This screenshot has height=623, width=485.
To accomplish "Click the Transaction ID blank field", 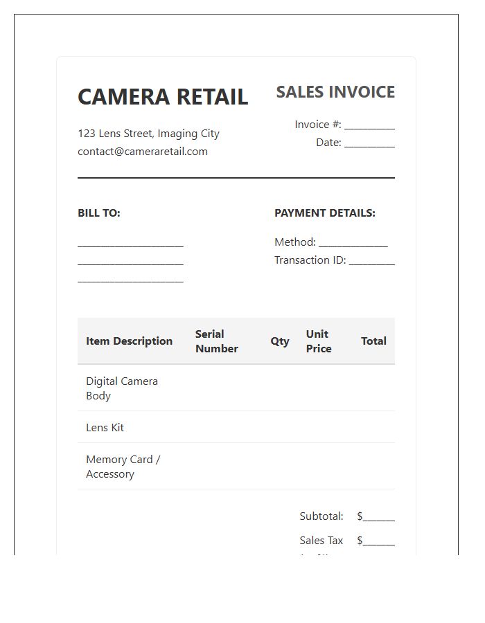I will point(372,260).
